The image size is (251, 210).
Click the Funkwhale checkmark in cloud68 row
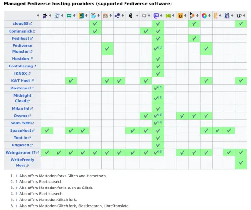95,24
